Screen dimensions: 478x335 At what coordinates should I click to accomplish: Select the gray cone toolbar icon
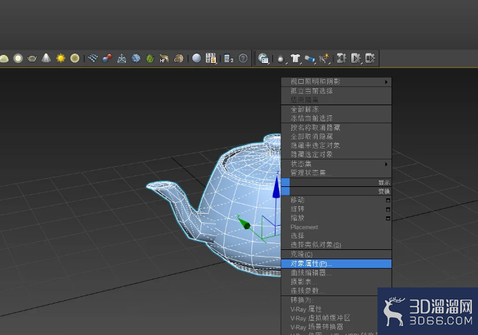coord(46,58)
